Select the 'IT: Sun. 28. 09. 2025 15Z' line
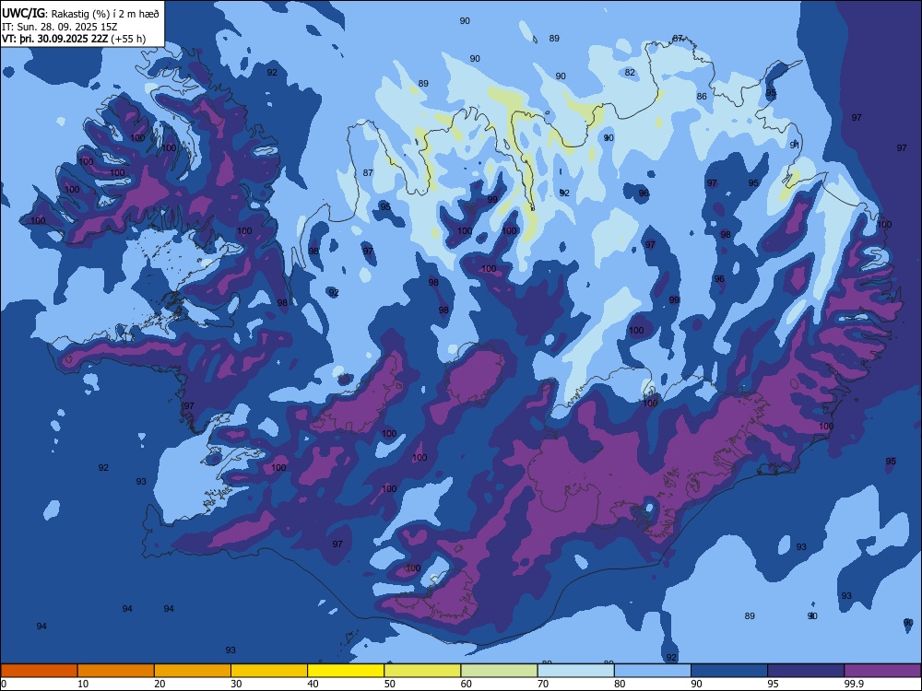This screenshot has width=922, height=691. [59, 27]
